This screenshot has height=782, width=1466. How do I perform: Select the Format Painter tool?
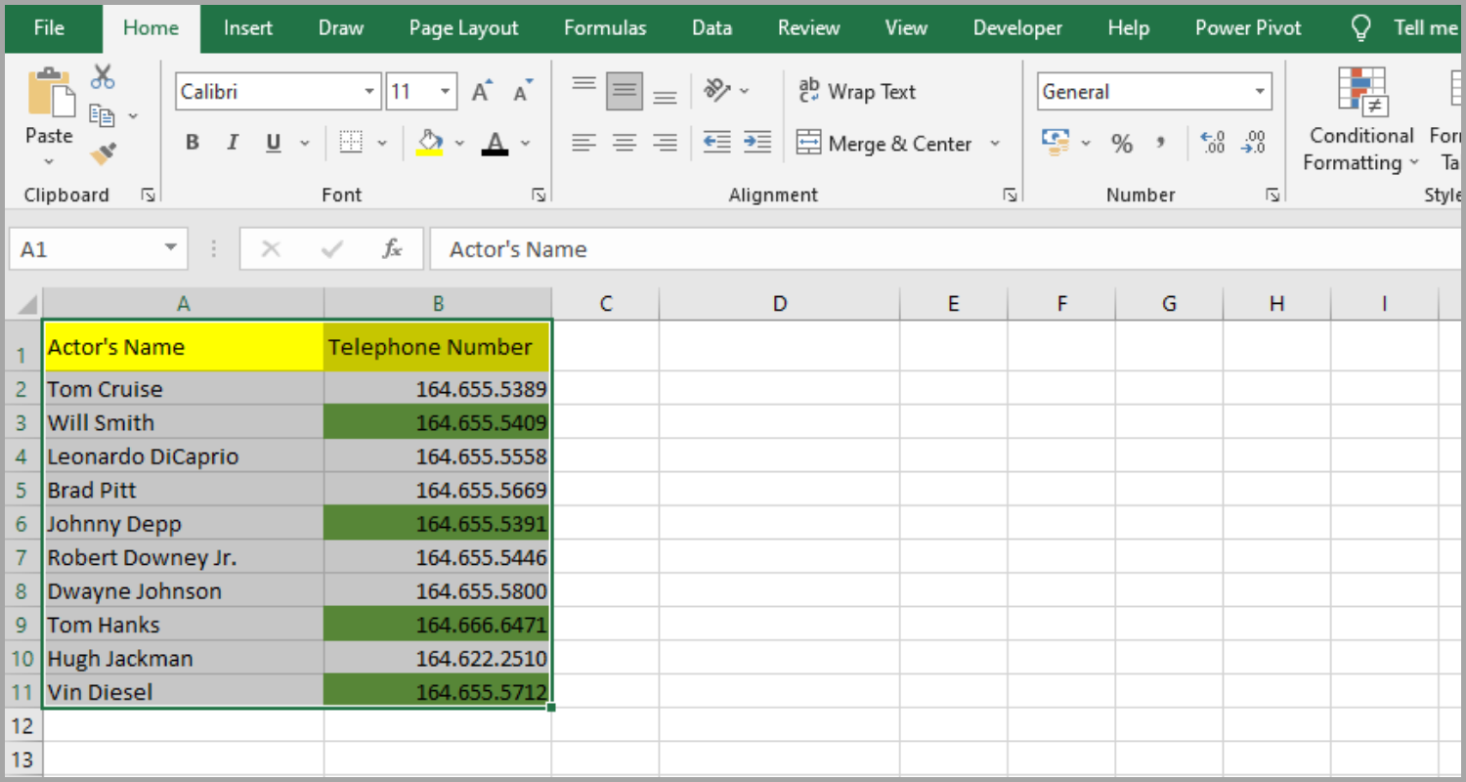(102, 152)
